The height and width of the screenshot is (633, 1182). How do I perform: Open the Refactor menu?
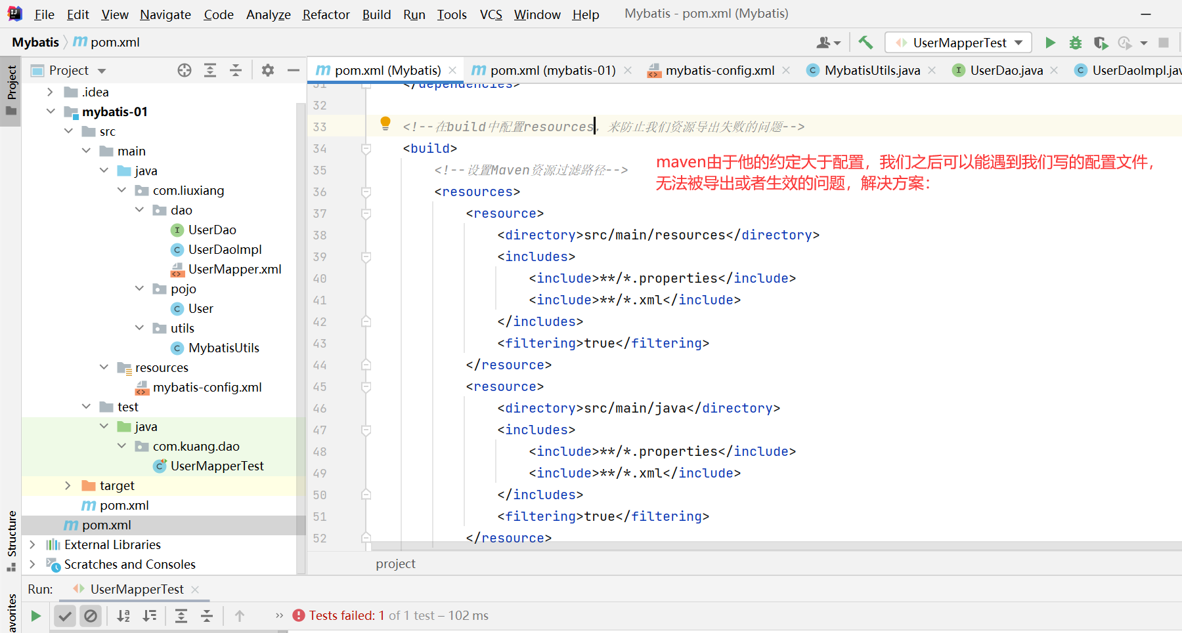click(x=326, y=14)
